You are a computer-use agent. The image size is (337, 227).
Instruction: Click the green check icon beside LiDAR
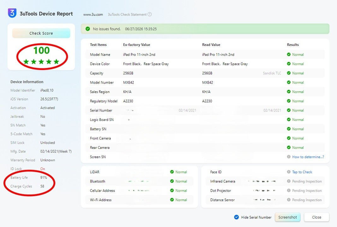click(x=172, y=172)
